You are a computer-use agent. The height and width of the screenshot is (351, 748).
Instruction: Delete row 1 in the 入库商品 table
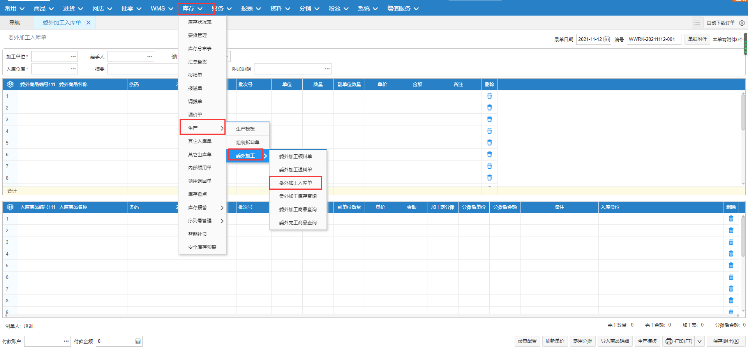(x=731, y=219)
